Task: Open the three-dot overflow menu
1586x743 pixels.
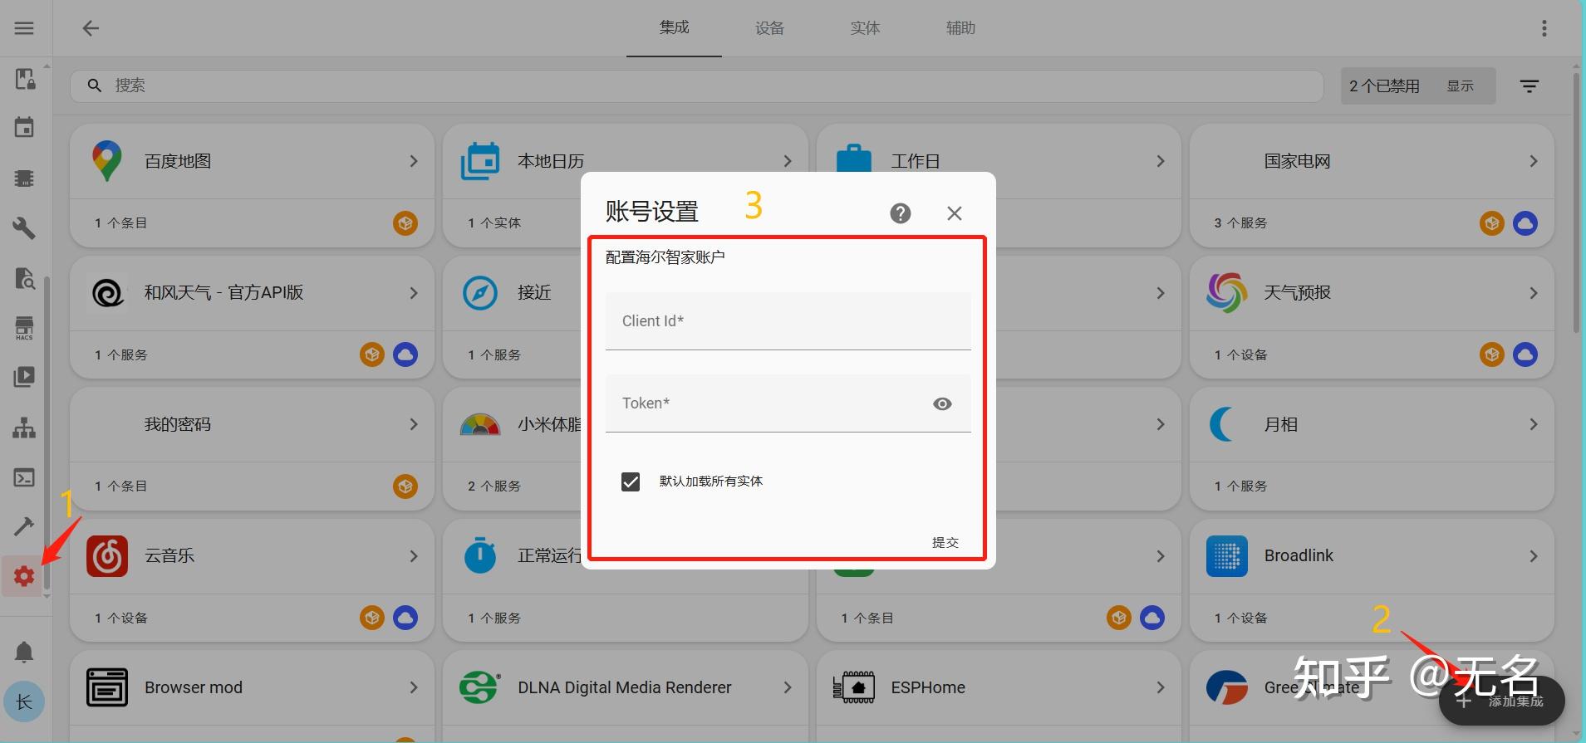Action: pyautogui.click(x=1544, y=28)
